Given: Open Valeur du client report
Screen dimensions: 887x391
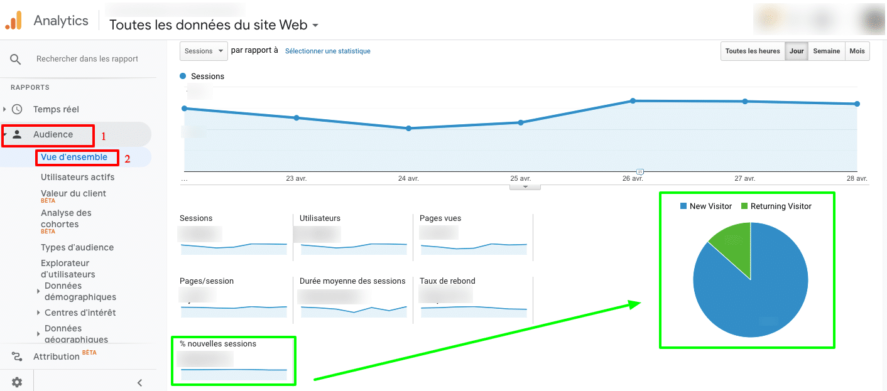Looking at the screenshot, I should point(73,193).
